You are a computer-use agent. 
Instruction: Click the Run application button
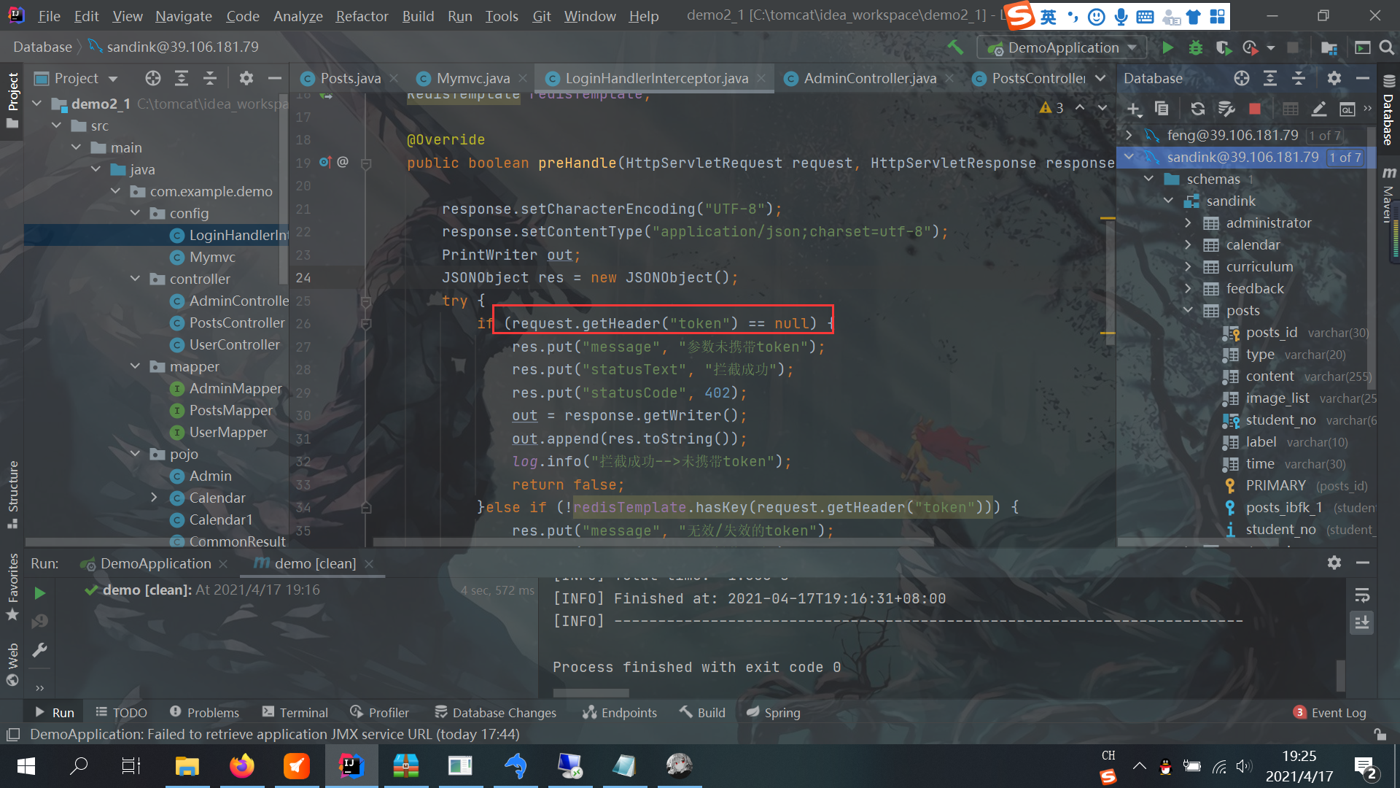(1167, 46)
